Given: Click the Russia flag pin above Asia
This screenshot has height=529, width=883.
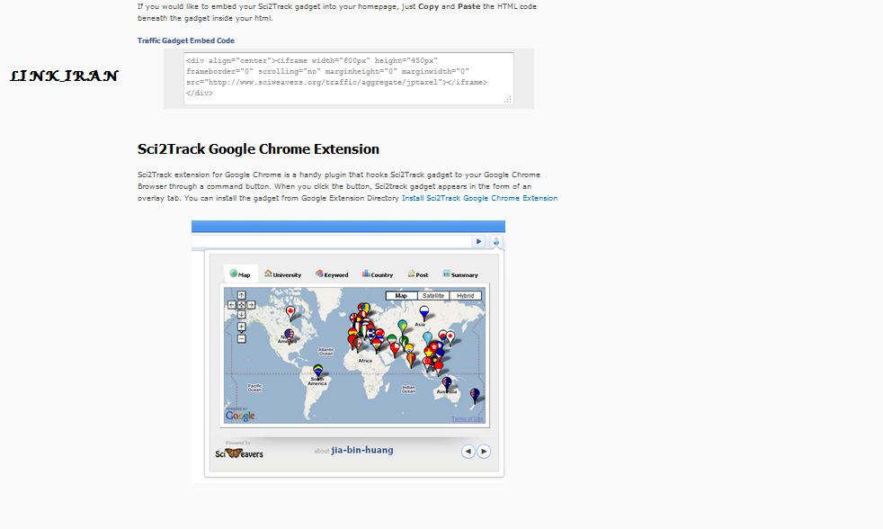Looking at the screenshot, I should pos(424,313).
